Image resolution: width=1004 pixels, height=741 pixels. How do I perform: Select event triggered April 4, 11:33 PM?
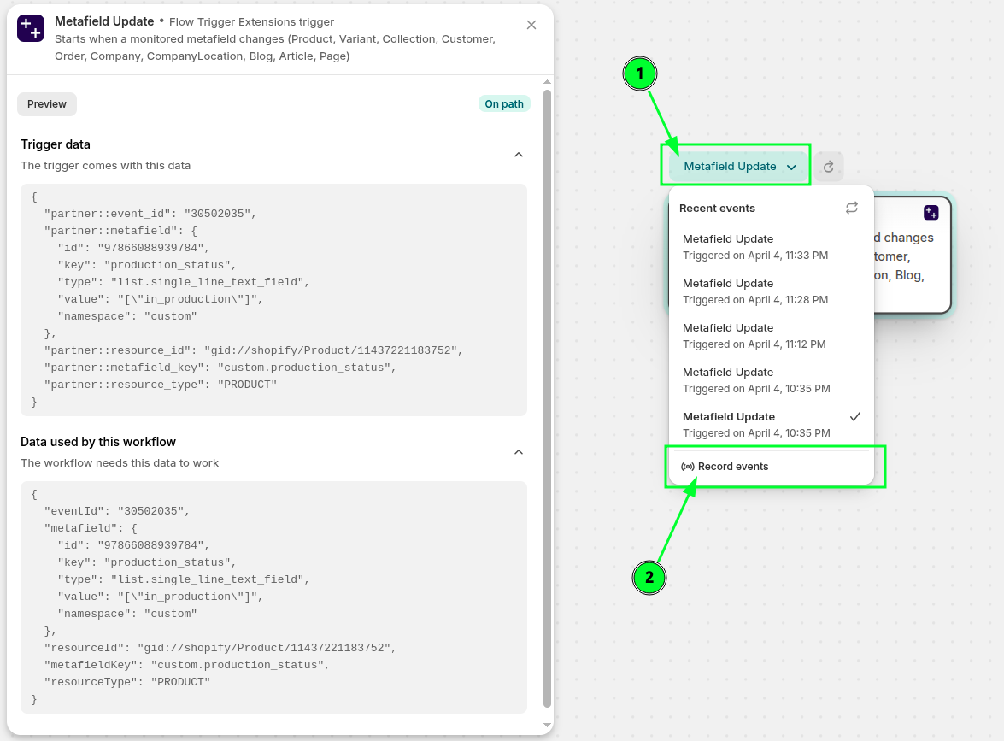755,247
